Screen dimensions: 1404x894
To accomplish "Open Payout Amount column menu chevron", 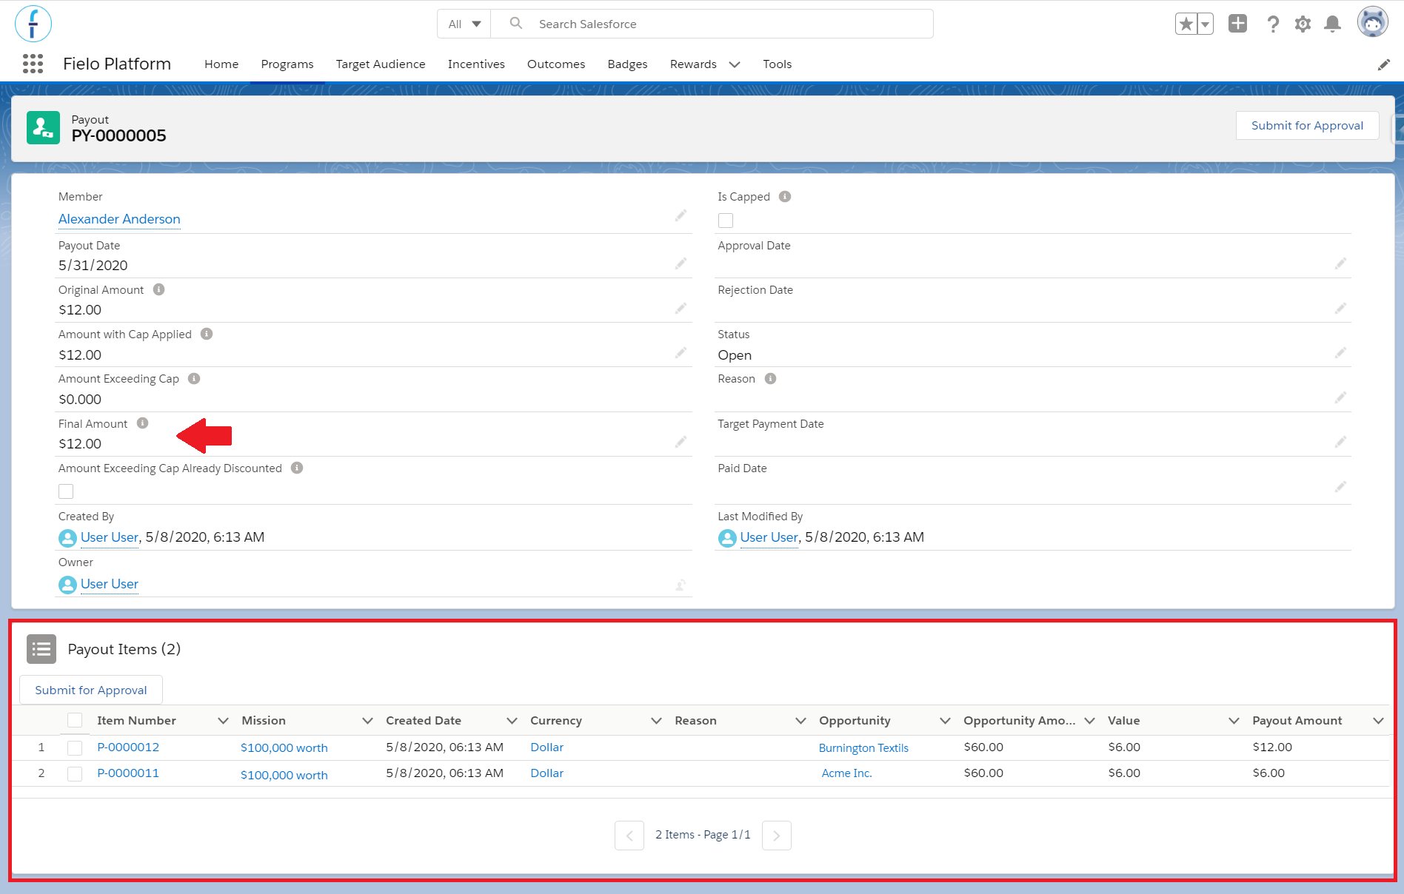I will click(1378, 721).
